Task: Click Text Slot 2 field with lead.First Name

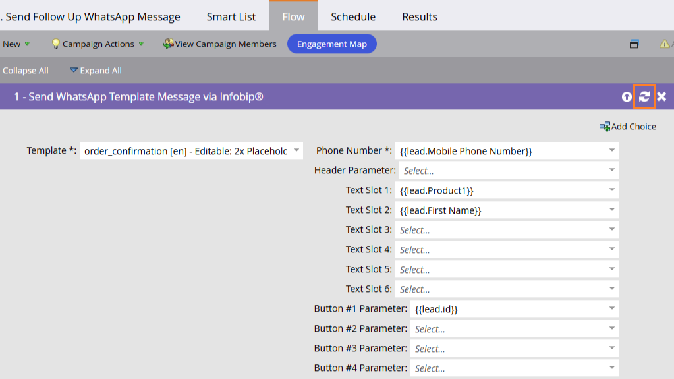Action: click(507, 210)
